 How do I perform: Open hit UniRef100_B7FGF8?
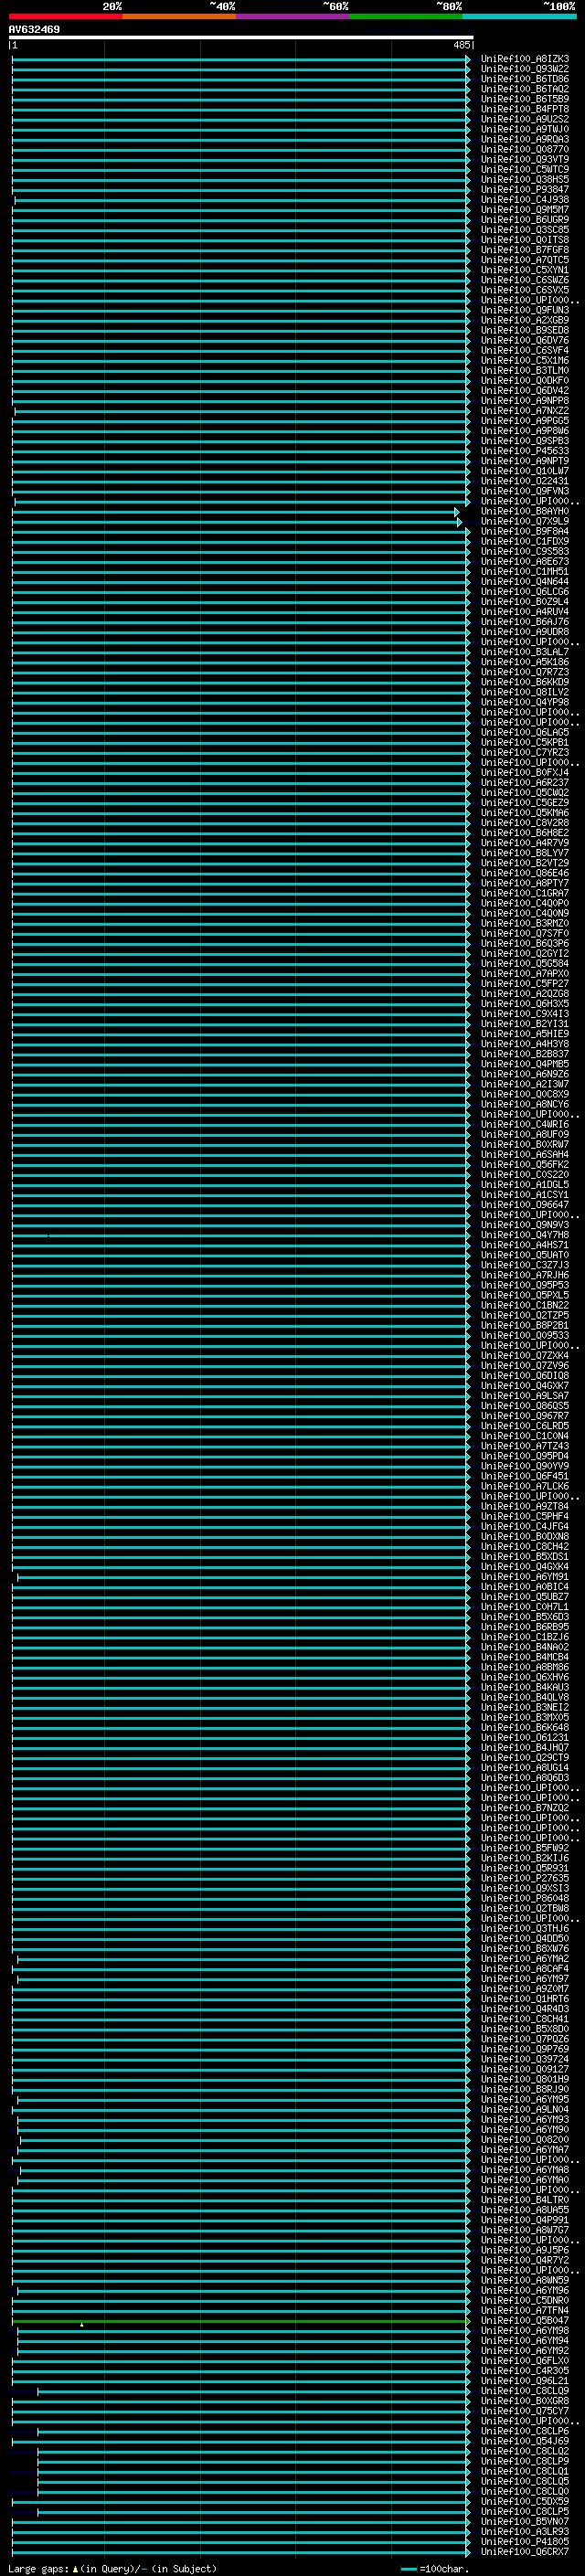(525, 250)
